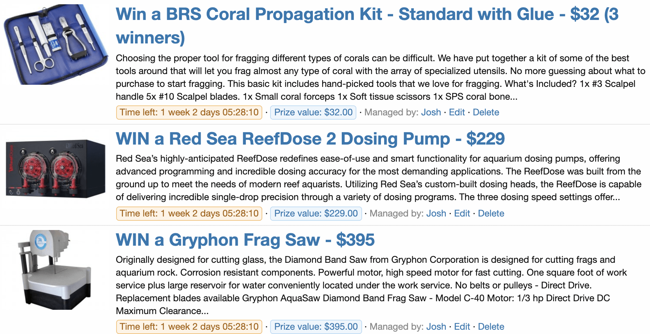
Task: Delete the BRS Coral Propagation Kit entry
Action: tap(486, 112)
